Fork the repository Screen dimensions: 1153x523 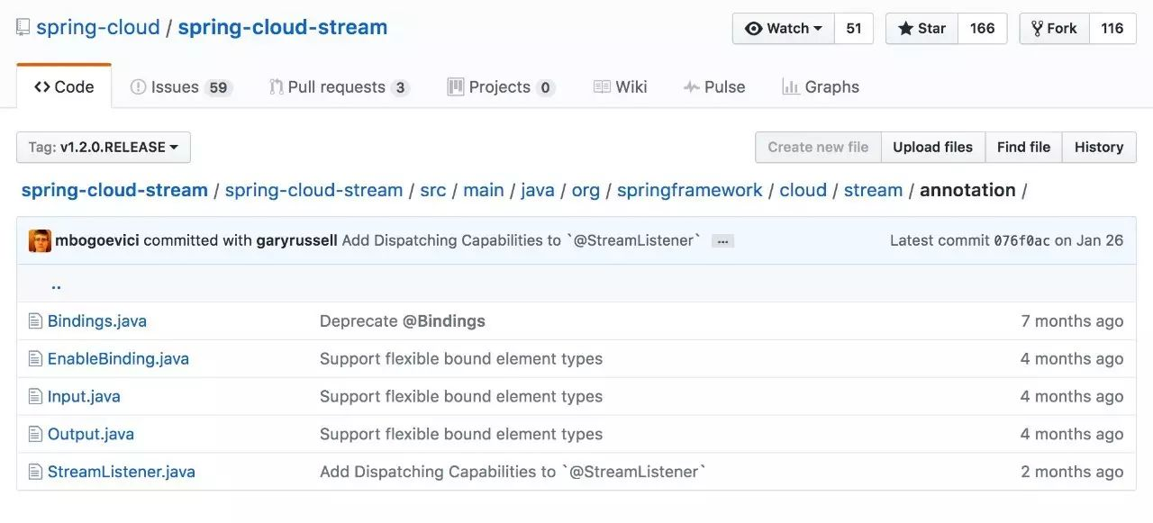click(1054, 29)
